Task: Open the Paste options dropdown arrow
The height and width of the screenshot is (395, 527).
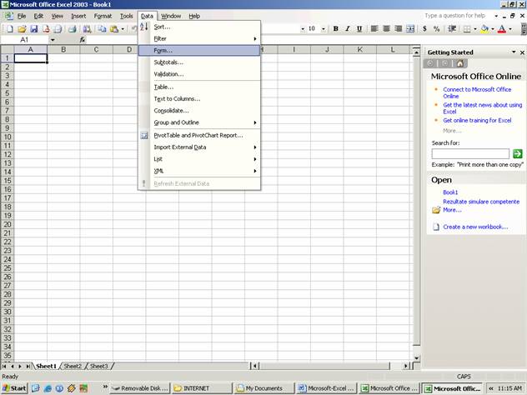Action: coord(123,29)
